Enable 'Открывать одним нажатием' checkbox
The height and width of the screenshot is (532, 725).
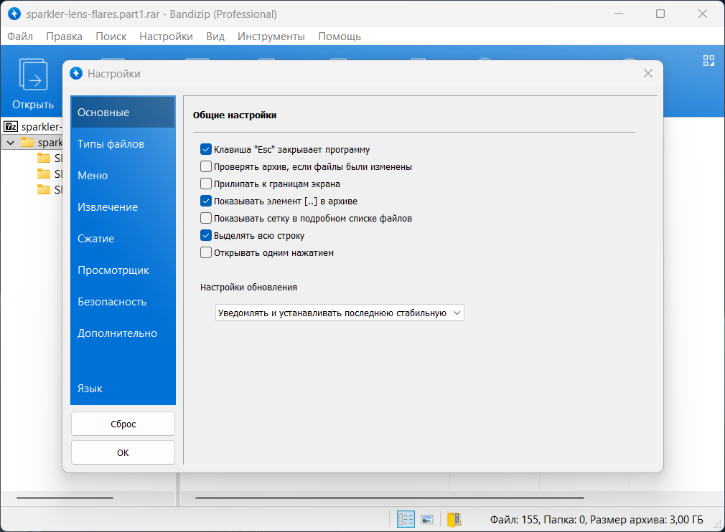pos(206,252)
